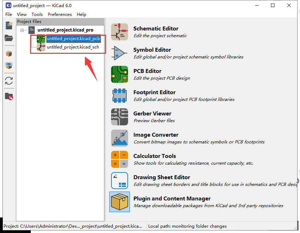
Task: Click the Archive project box icon
Action: (x=9, y=53)
